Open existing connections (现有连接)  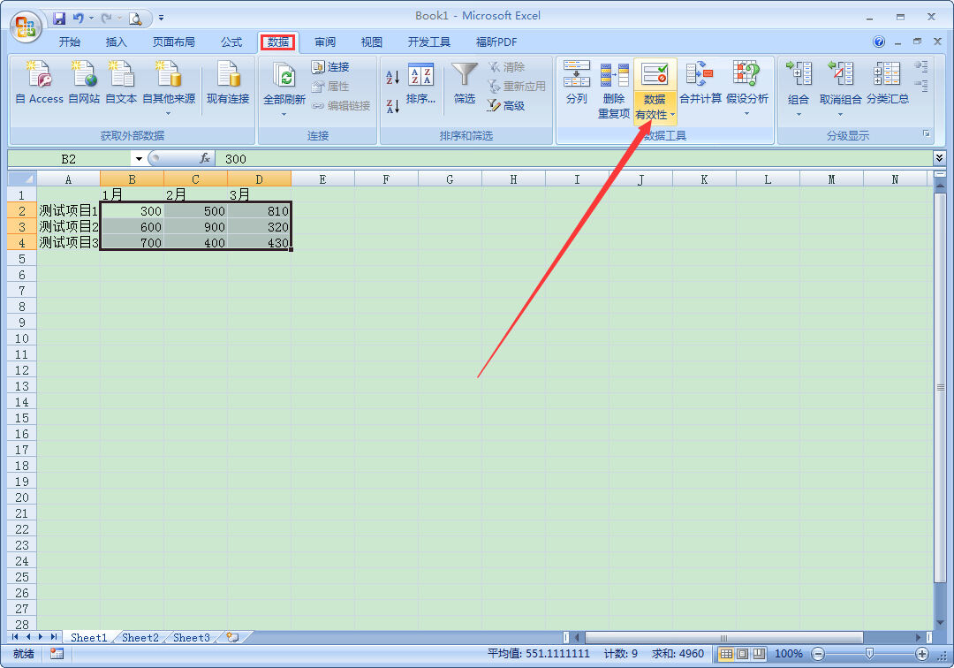[228, 83]
